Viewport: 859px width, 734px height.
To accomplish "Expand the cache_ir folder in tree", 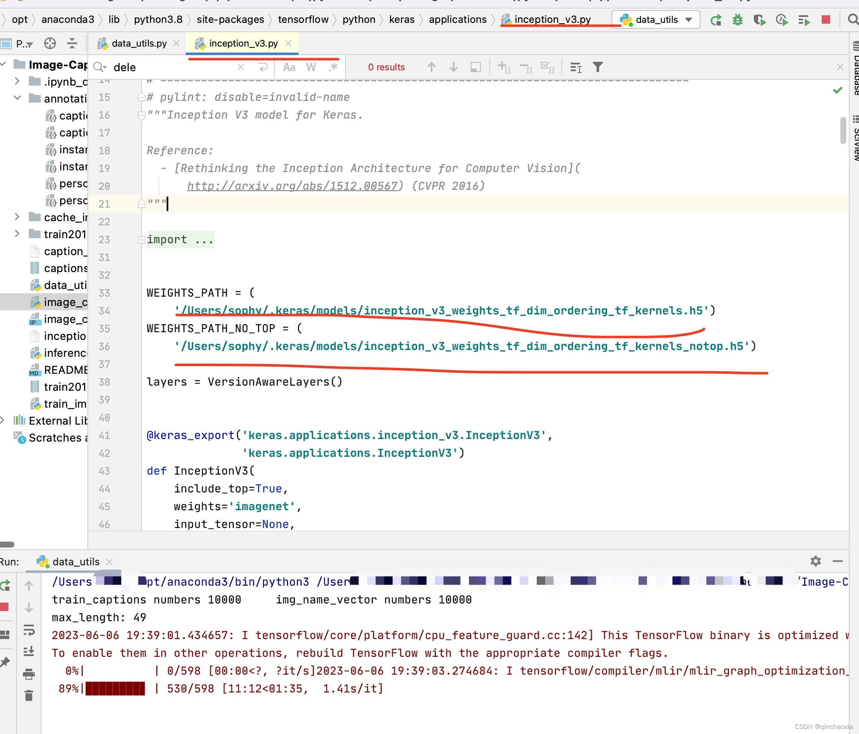I will (x=17, y=217).
